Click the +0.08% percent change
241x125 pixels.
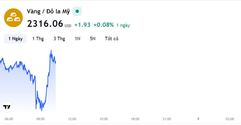(103, 25)
